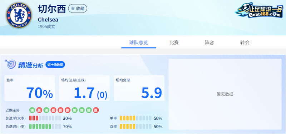Click the 单率 yellow progress bar
The image size is (286, 134).
point(135,118)
